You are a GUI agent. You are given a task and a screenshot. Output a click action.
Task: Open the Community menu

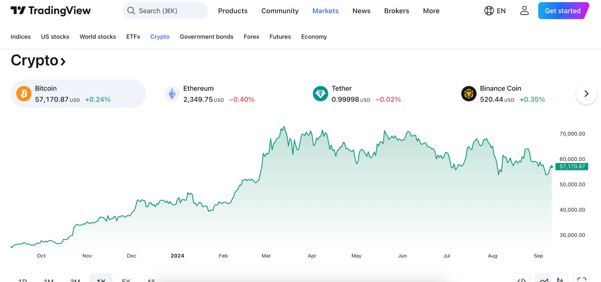pos(280,11)
